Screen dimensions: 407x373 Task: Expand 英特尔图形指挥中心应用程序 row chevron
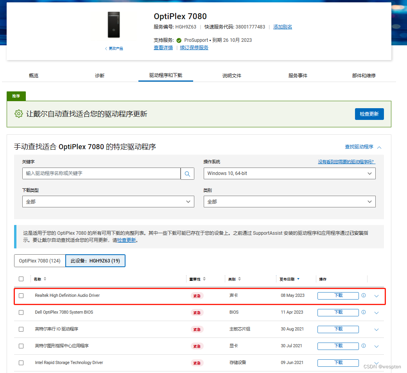[377, 346]
